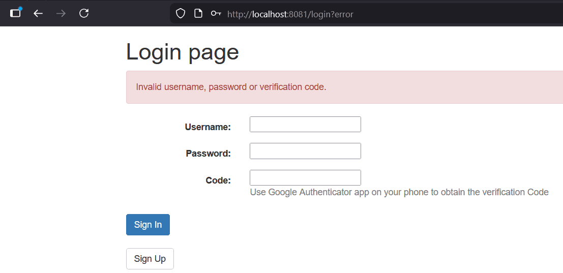Viewport: 563px width, 273px height.
Task: Click the invalid credentials error message
Action: pyautogui.click(x=231, y=87)
